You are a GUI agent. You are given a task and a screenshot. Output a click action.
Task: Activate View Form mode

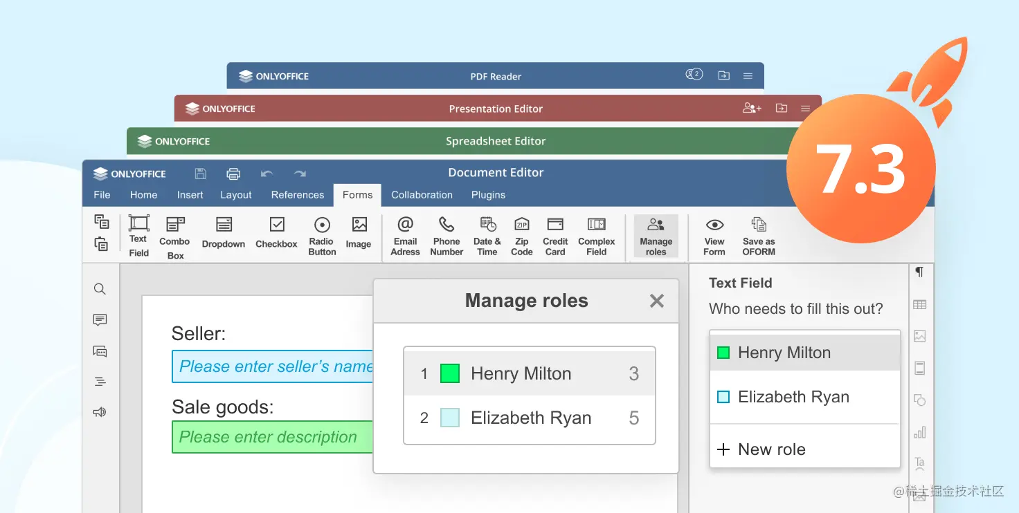[714, 235]
